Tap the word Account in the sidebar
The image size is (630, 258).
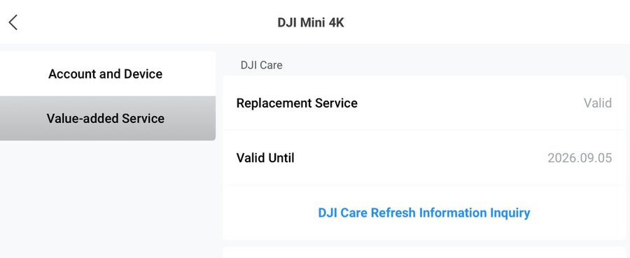coord(69,74)
